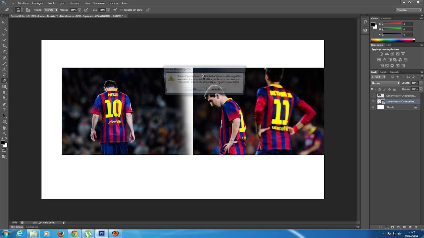The image size is (424, 238).
Task: Hide the Sfondo layer
Action: [x=373, y=107]
